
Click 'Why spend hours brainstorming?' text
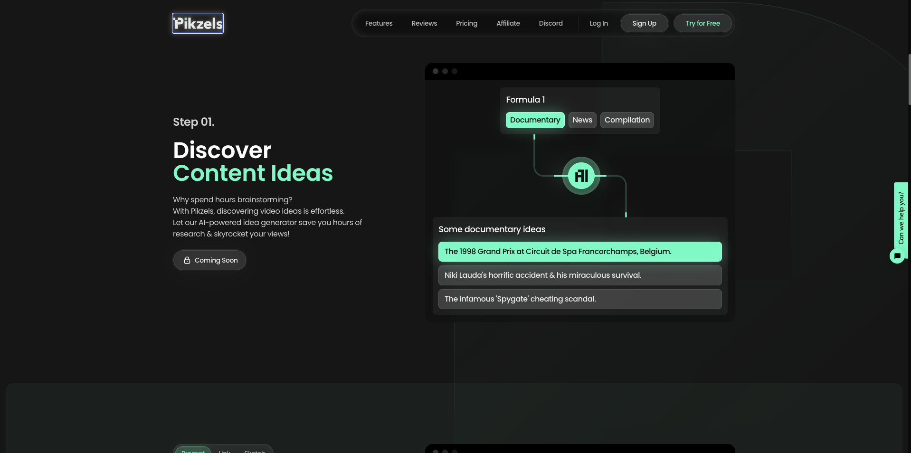click(x=233, y=200)
